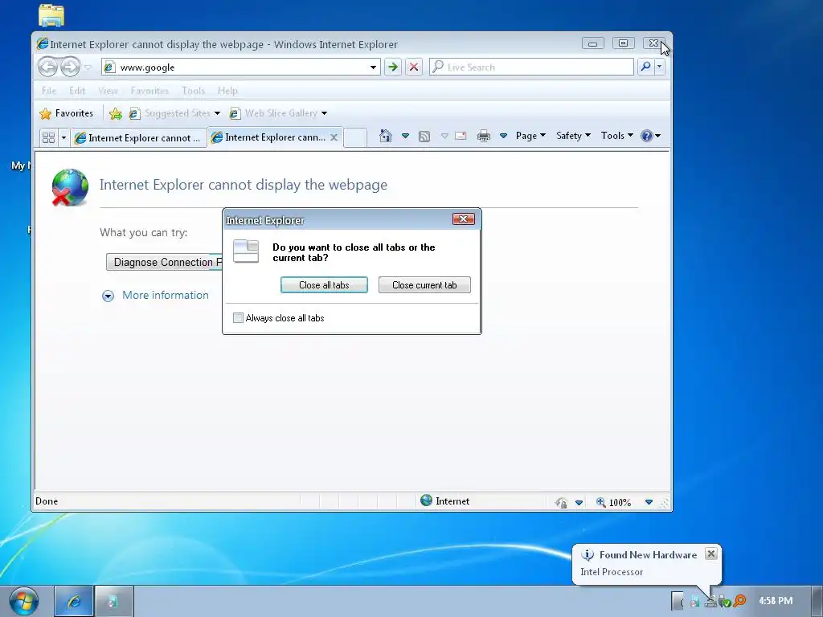
Task: Click the taskbar clock showing 4:58 PM
Action: coord(776,601)
